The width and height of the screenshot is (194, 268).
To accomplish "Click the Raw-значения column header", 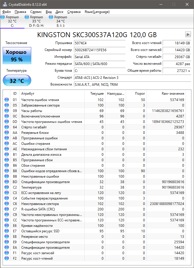I will (166, 94).
